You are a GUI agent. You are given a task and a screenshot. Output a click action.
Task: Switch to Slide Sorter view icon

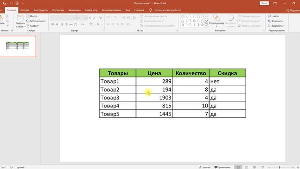click(x=247, y=167)
